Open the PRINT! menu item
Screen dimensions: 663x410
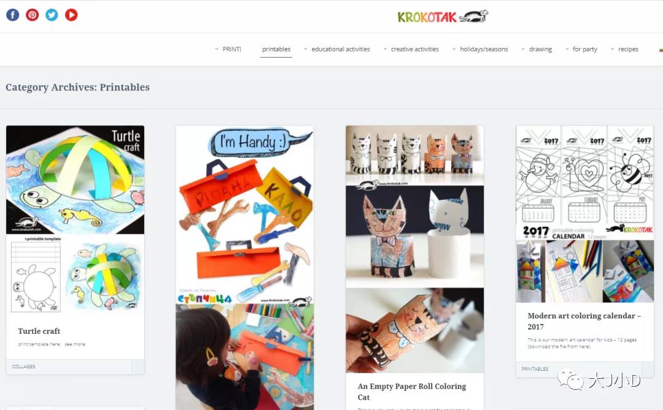point(231,49)
